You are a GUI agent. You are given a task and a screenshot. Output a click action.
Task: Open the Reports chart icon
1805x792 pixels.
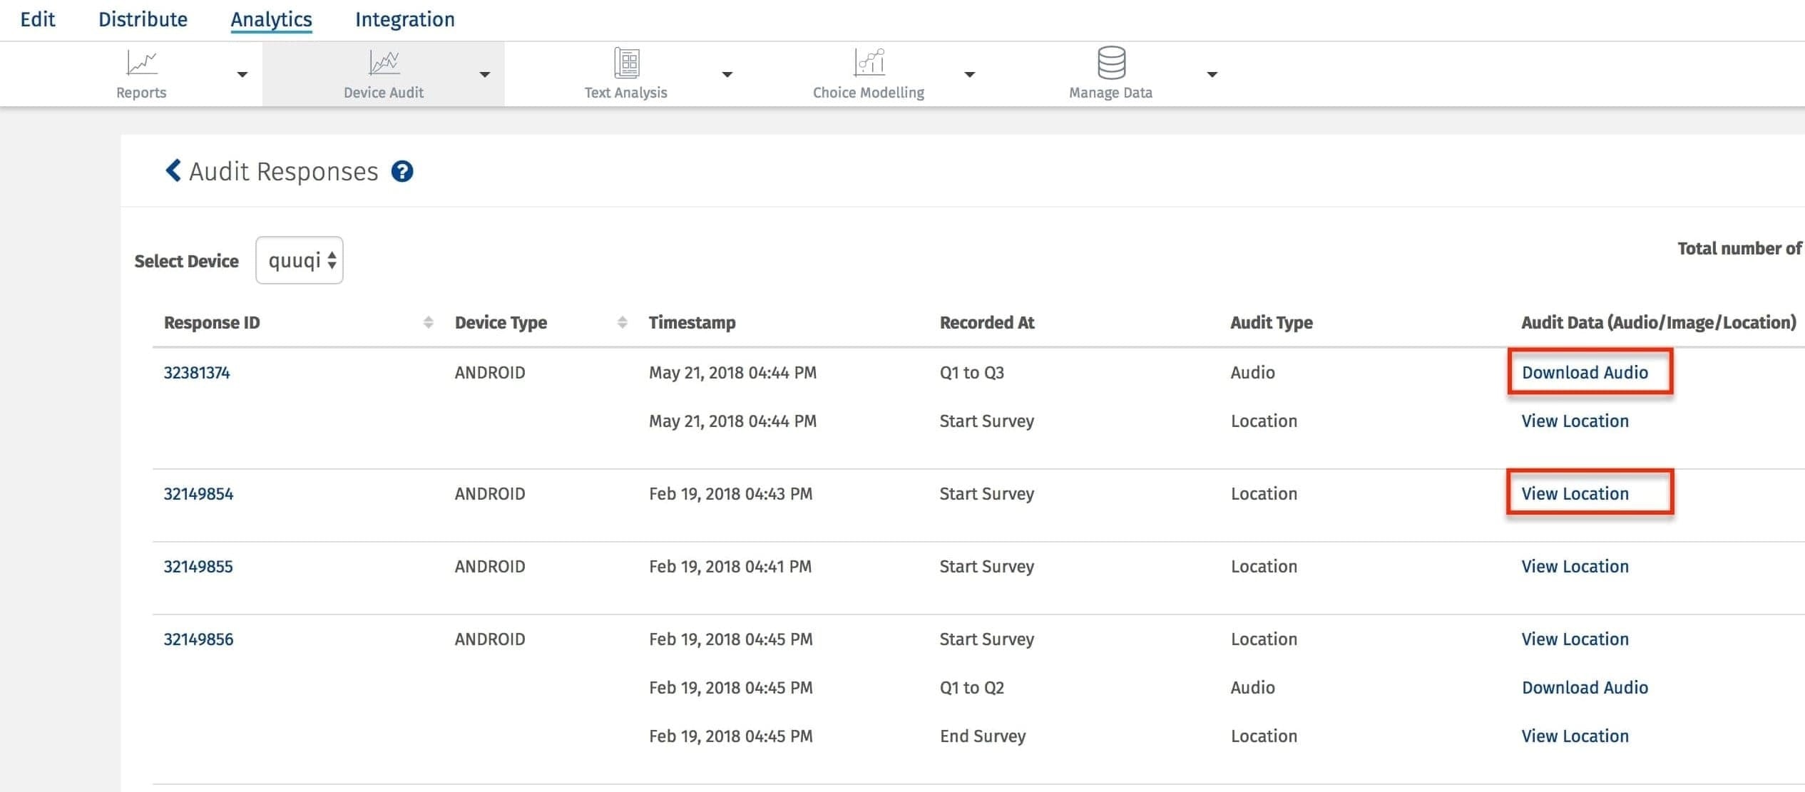(141, 63)
